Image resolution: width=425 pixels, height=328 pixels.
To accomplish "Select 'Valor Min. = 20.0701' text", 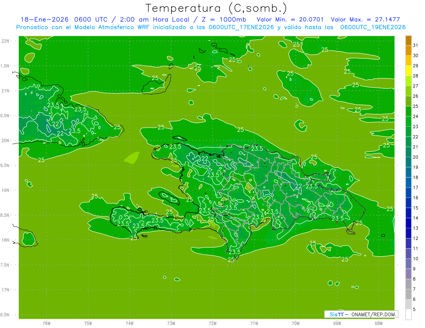I will coord(290,19).
